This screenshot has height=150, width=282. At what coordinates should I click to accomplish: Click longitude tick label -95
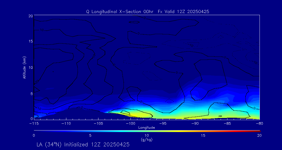pos(163,123)
